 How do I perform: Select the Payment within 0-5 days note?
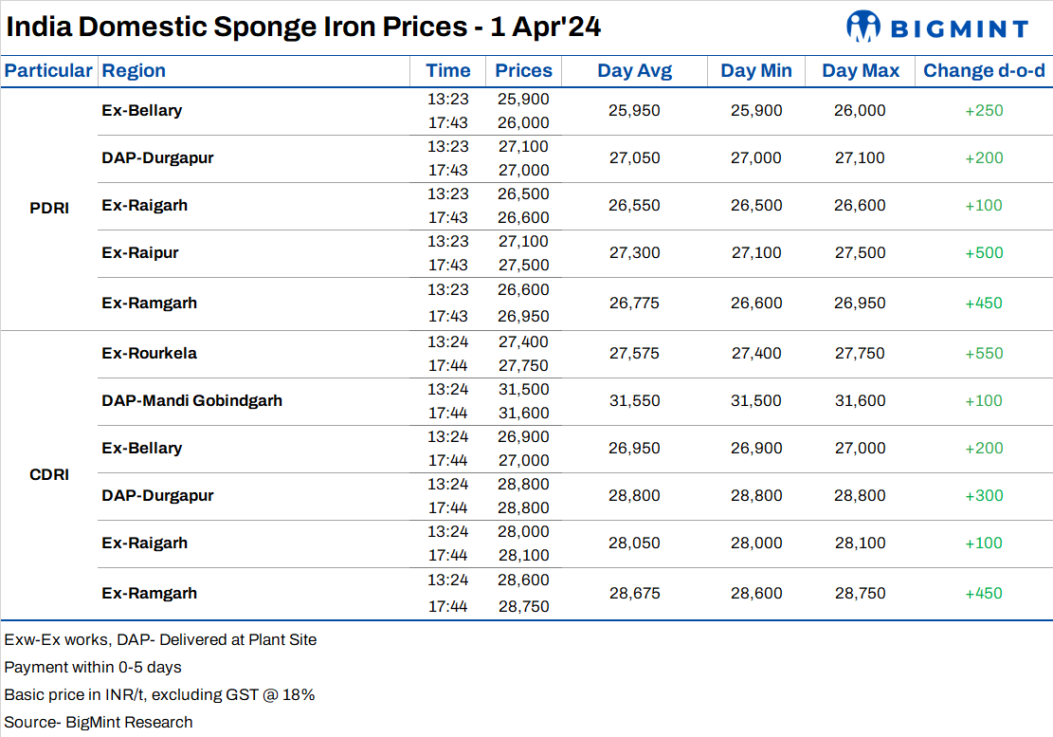(x=93, y=667)
